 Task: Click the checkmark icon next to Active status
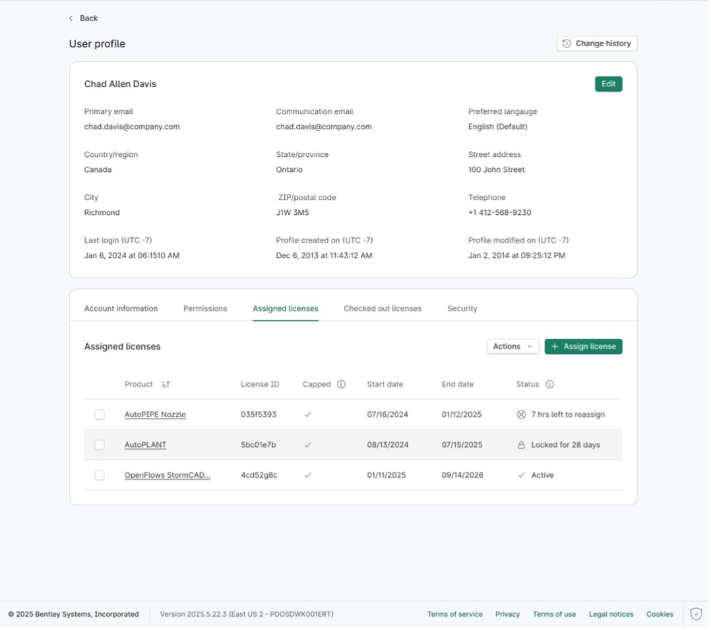[x=522, y=474]
